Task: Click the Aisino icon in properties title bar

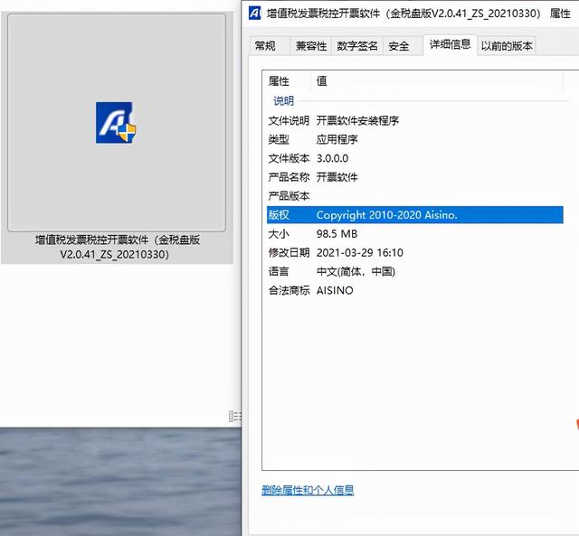Action: (x=255, y=13)
